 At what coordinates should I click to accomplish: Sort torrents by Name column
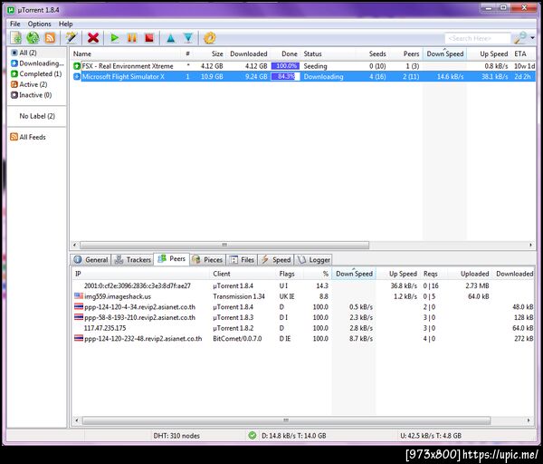point(126,53)
